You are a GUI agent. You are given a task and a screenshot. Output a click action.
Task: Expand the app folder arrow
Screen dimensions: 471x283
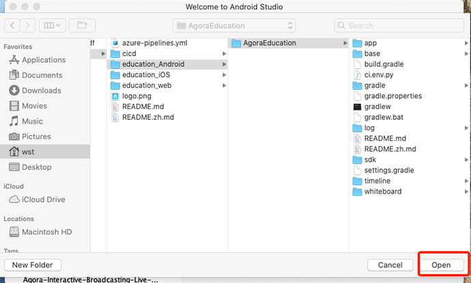466,43
